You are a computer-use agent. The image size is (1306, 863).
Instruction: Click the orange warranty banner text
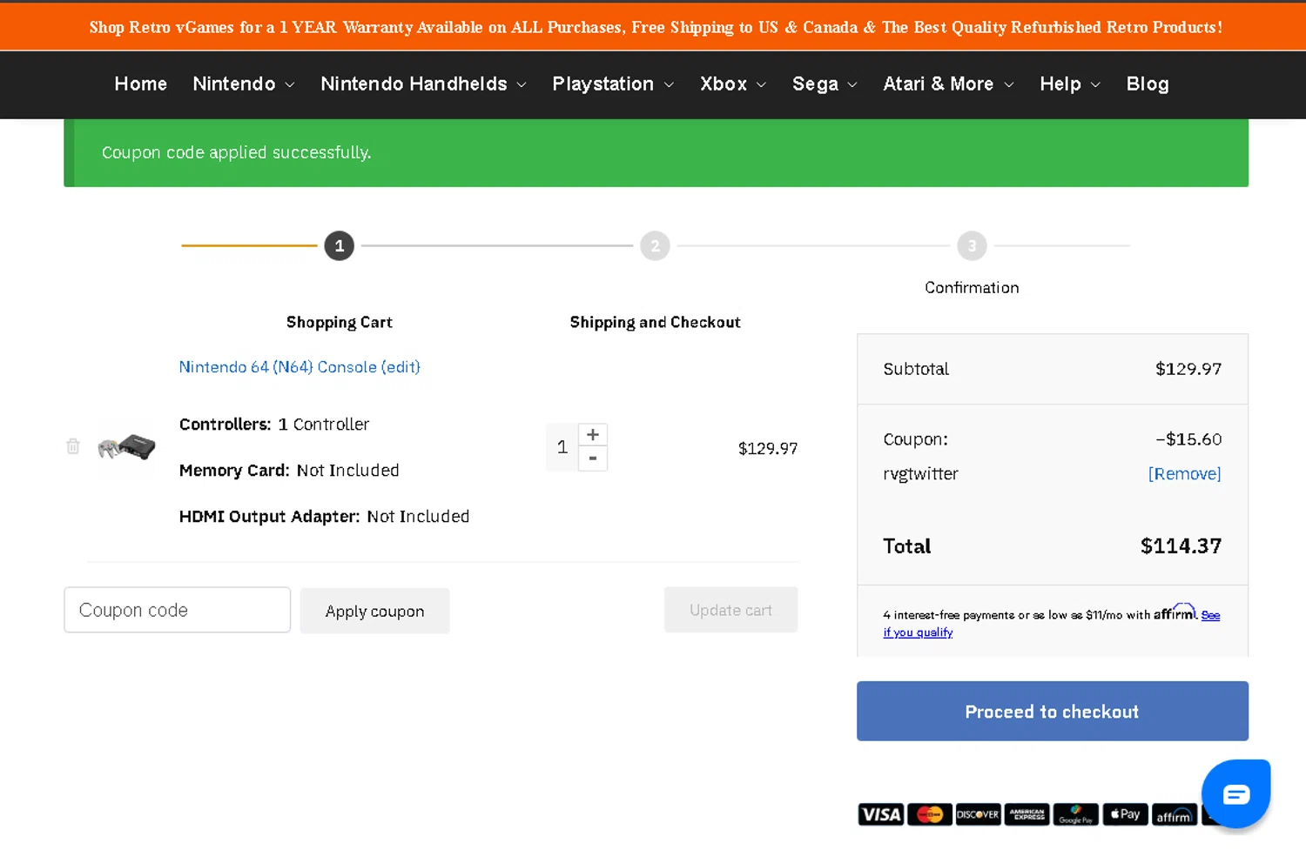pyautogui.click(x=656, y=27)
